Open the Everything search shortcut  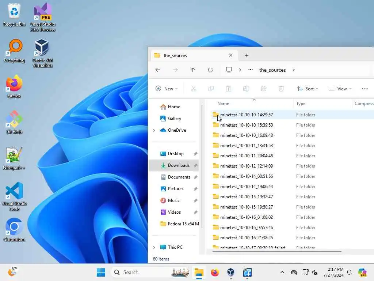point(14,50)
